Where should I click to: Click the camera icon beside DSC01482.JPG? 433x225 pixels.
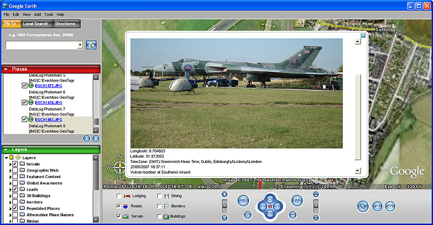point(31,120)
